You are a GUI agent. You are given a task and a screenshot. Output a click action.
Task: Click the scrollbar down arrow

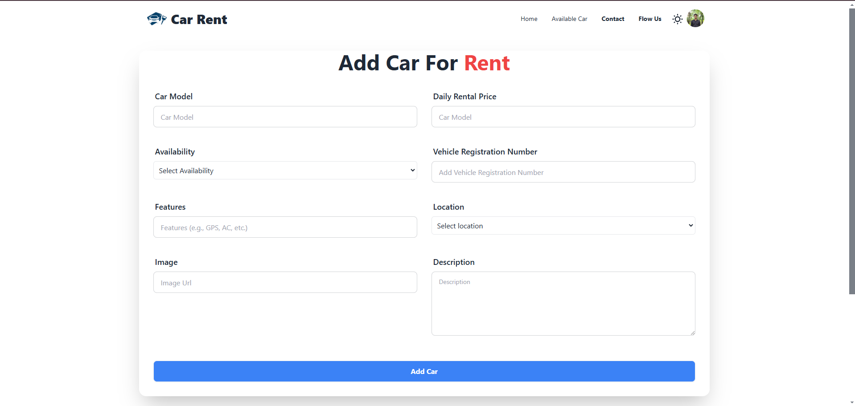tap(852, 402)
